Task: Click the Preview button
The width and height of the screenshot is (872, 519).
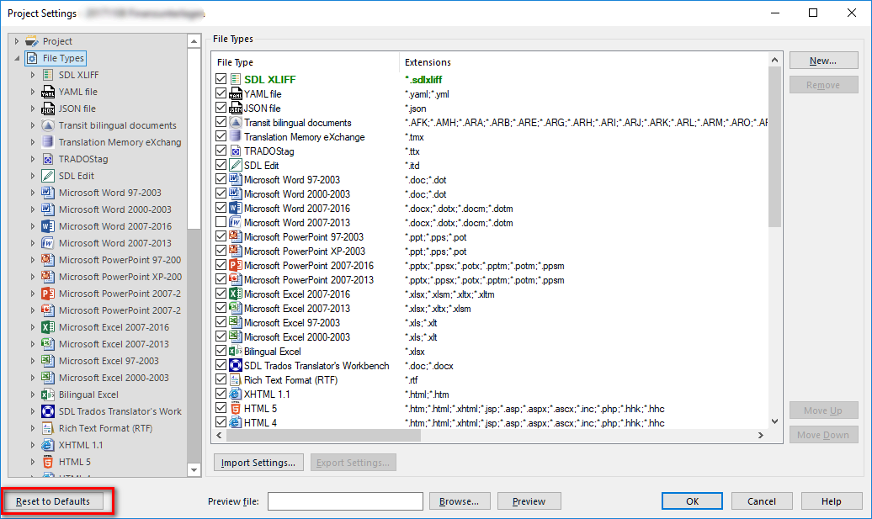Action: 529,501
